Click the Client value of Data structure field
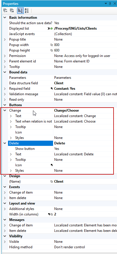This screenshot has width=117, height=254. click(59, 83)
